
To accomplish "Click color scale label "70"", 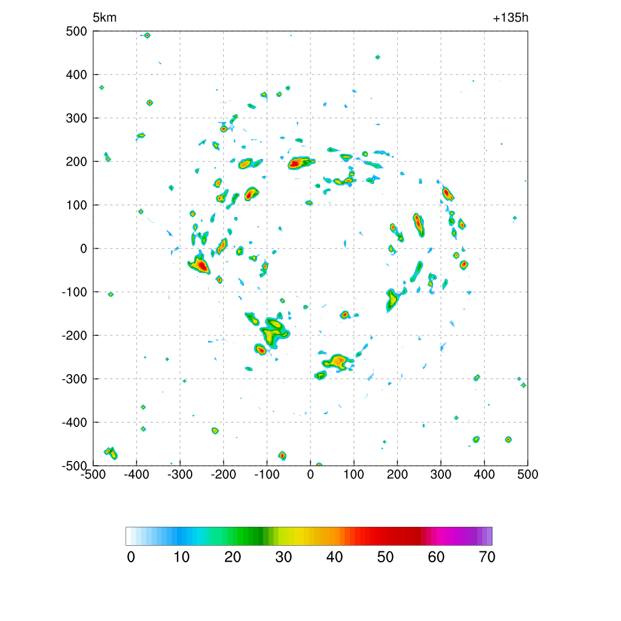I will (487, 557).
